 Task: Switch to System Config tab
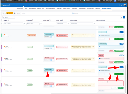point(20,8)
